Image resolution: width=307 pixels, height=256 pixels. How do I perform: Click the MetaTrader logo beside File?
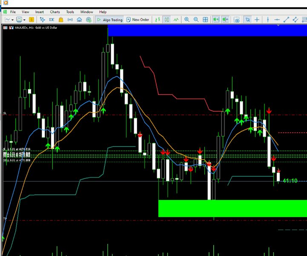click(5, 12)
